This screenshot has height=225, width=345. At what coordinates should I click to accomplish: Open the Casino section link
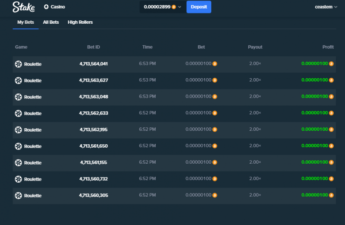pyautogui.click(x=54, y=7)
